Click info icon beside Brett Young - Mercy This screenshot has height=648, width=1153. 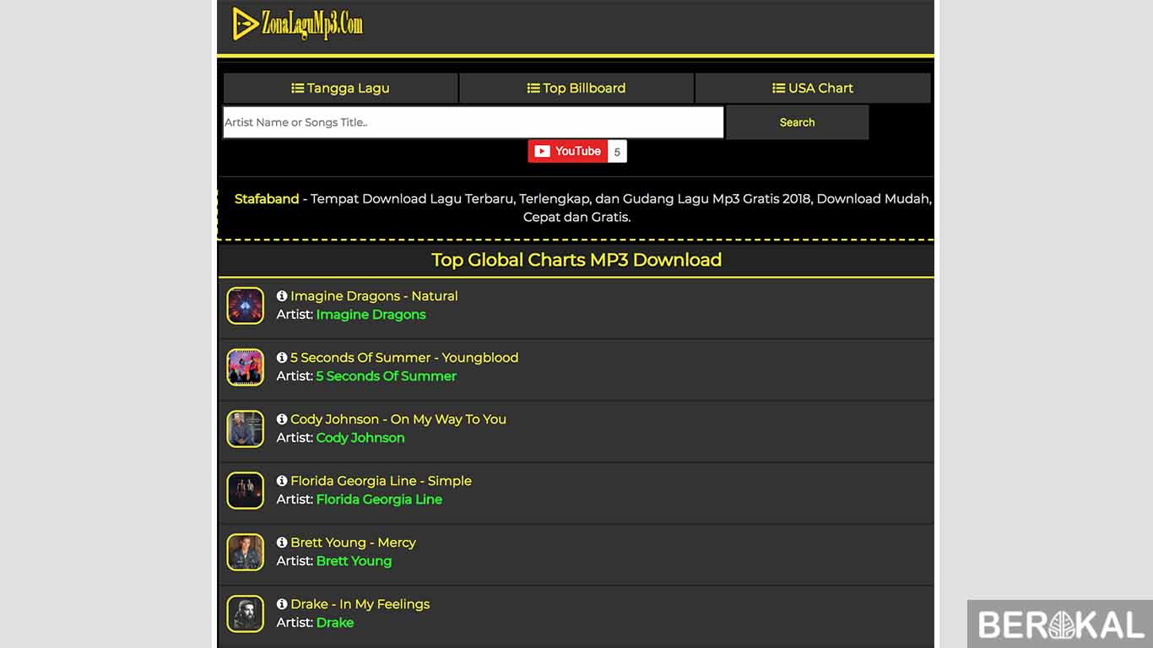[x=282, y=543]
